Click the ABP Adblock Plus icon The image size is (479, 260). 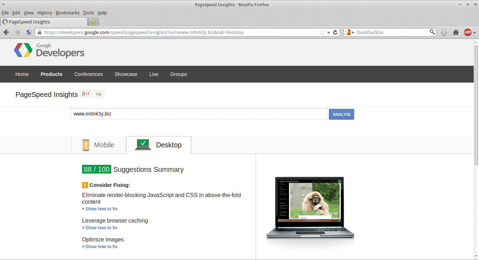(x=468, y=32)
